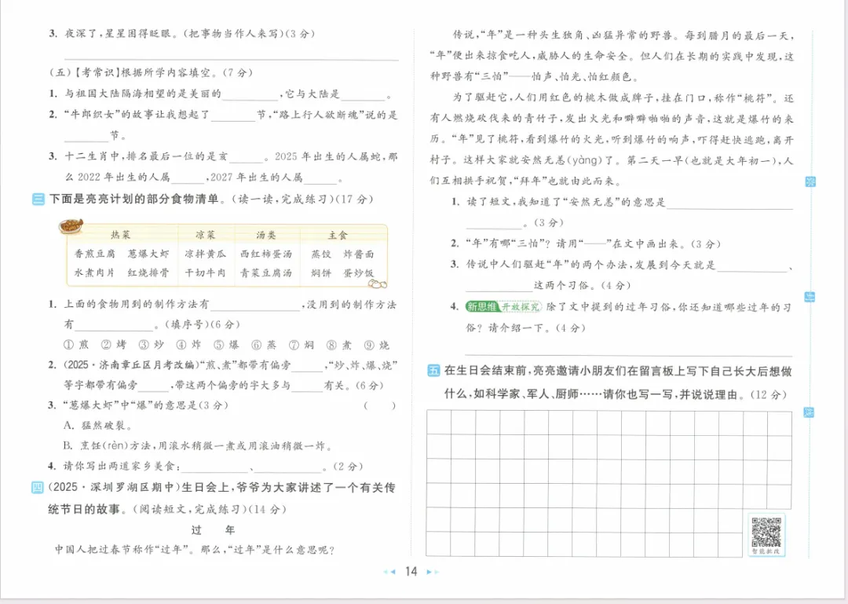The image size is (848, 604).
Task: Click the topmost blue seal icon on right edge
Action: (x=810, y=181)
